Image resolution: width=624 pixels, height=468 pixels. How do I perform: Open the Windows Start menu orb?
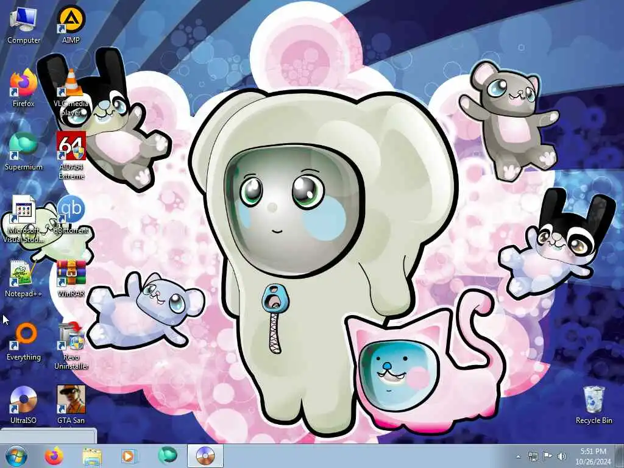16,456
